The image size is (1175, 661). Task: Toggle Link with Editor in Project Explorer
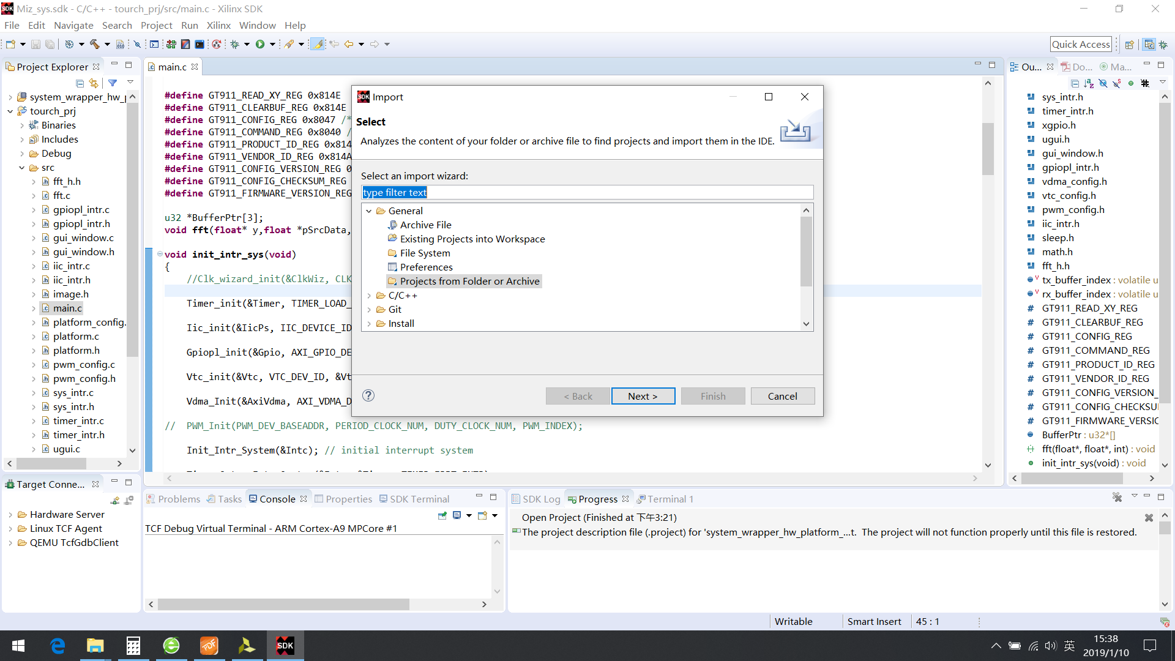[94, 83]
